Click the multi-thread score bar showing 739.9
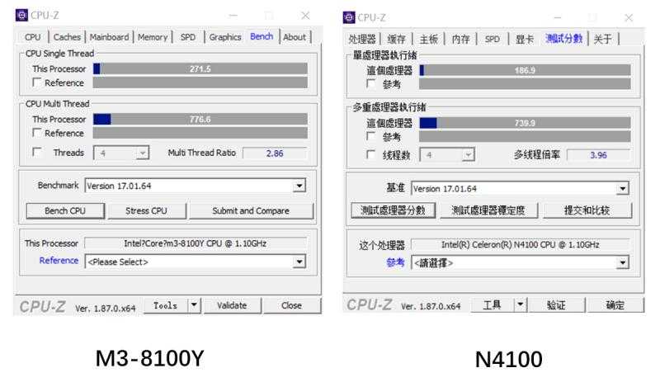 [525, 123]
